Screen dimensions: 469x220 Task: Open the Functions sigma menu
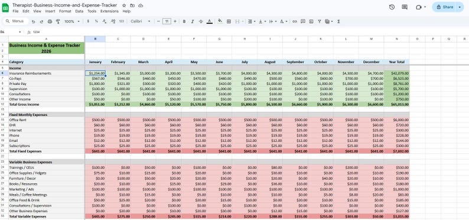[x=338, y=21]
